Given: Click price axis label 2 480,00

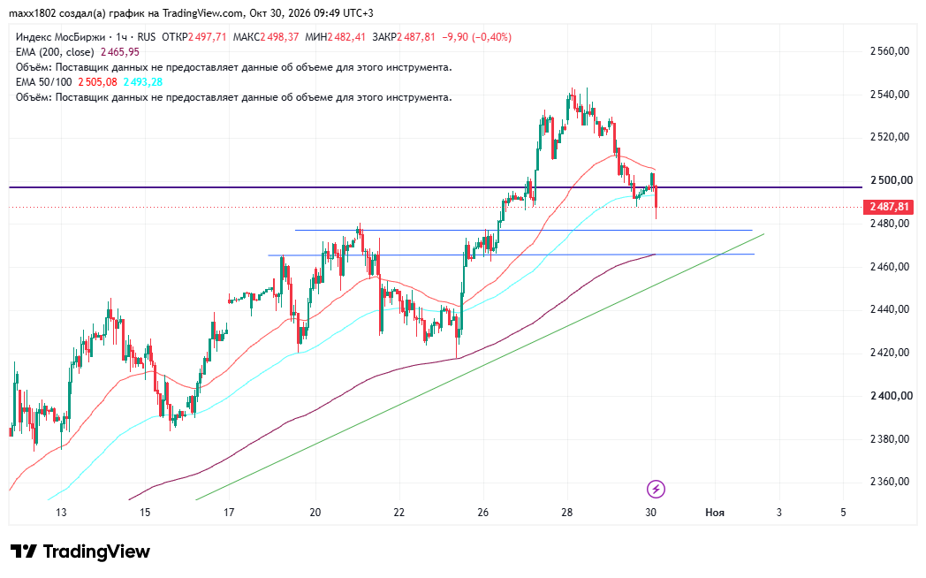Looking at the screenshot, I should pyautogui.click(x=890, y=224).
